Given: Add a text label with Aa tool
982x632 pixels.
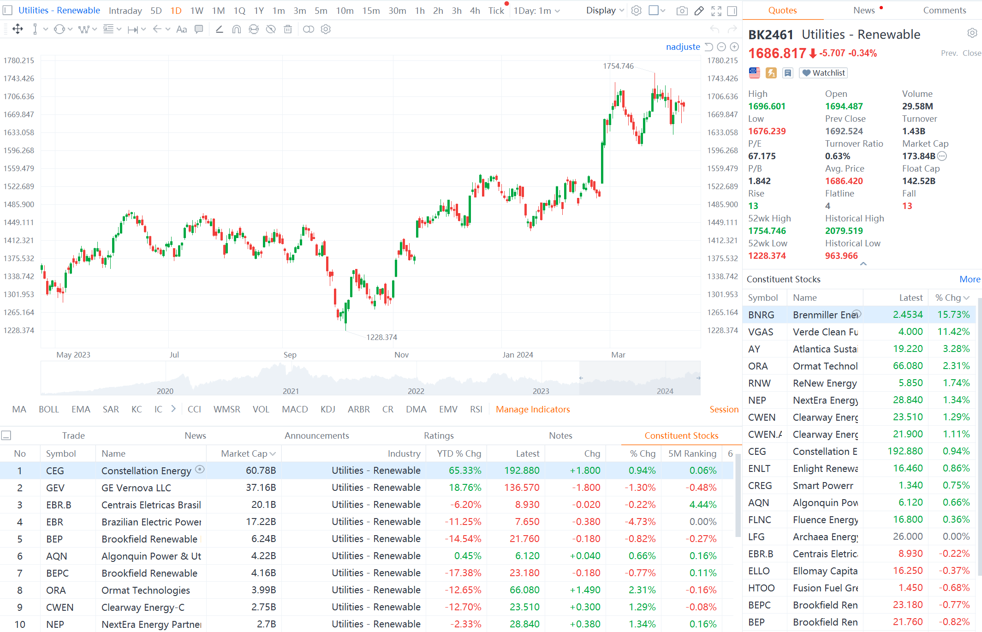Looking at the screenshot, I should (x=182, y=30).
